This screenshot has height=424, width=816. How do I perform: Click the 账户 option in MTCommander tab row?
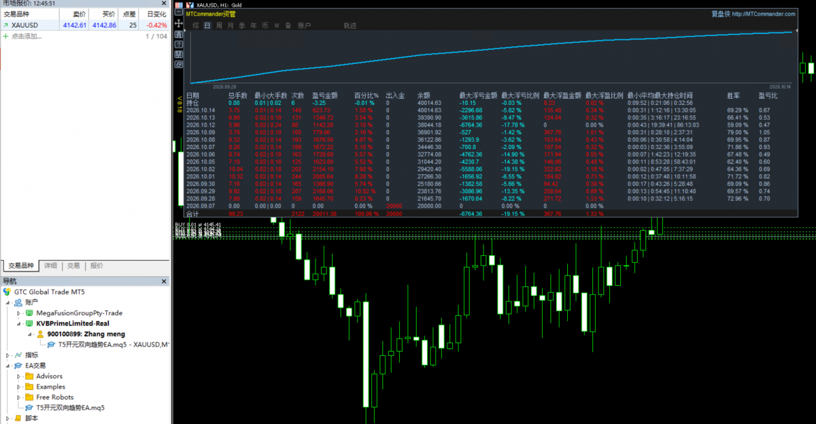[304, 26]
